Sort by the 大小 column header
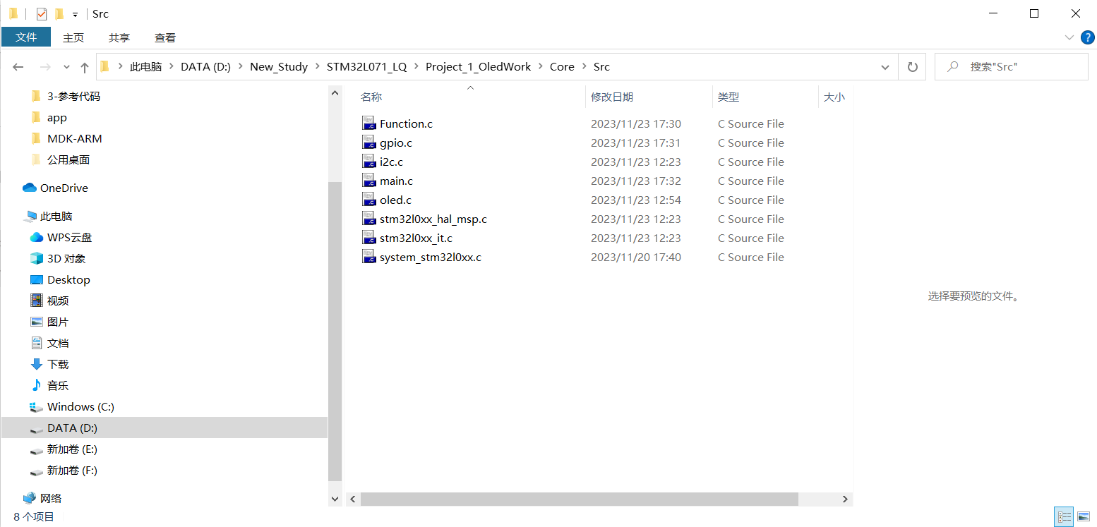The width and height of the screenshot is (1097, 527). point(835,97)
